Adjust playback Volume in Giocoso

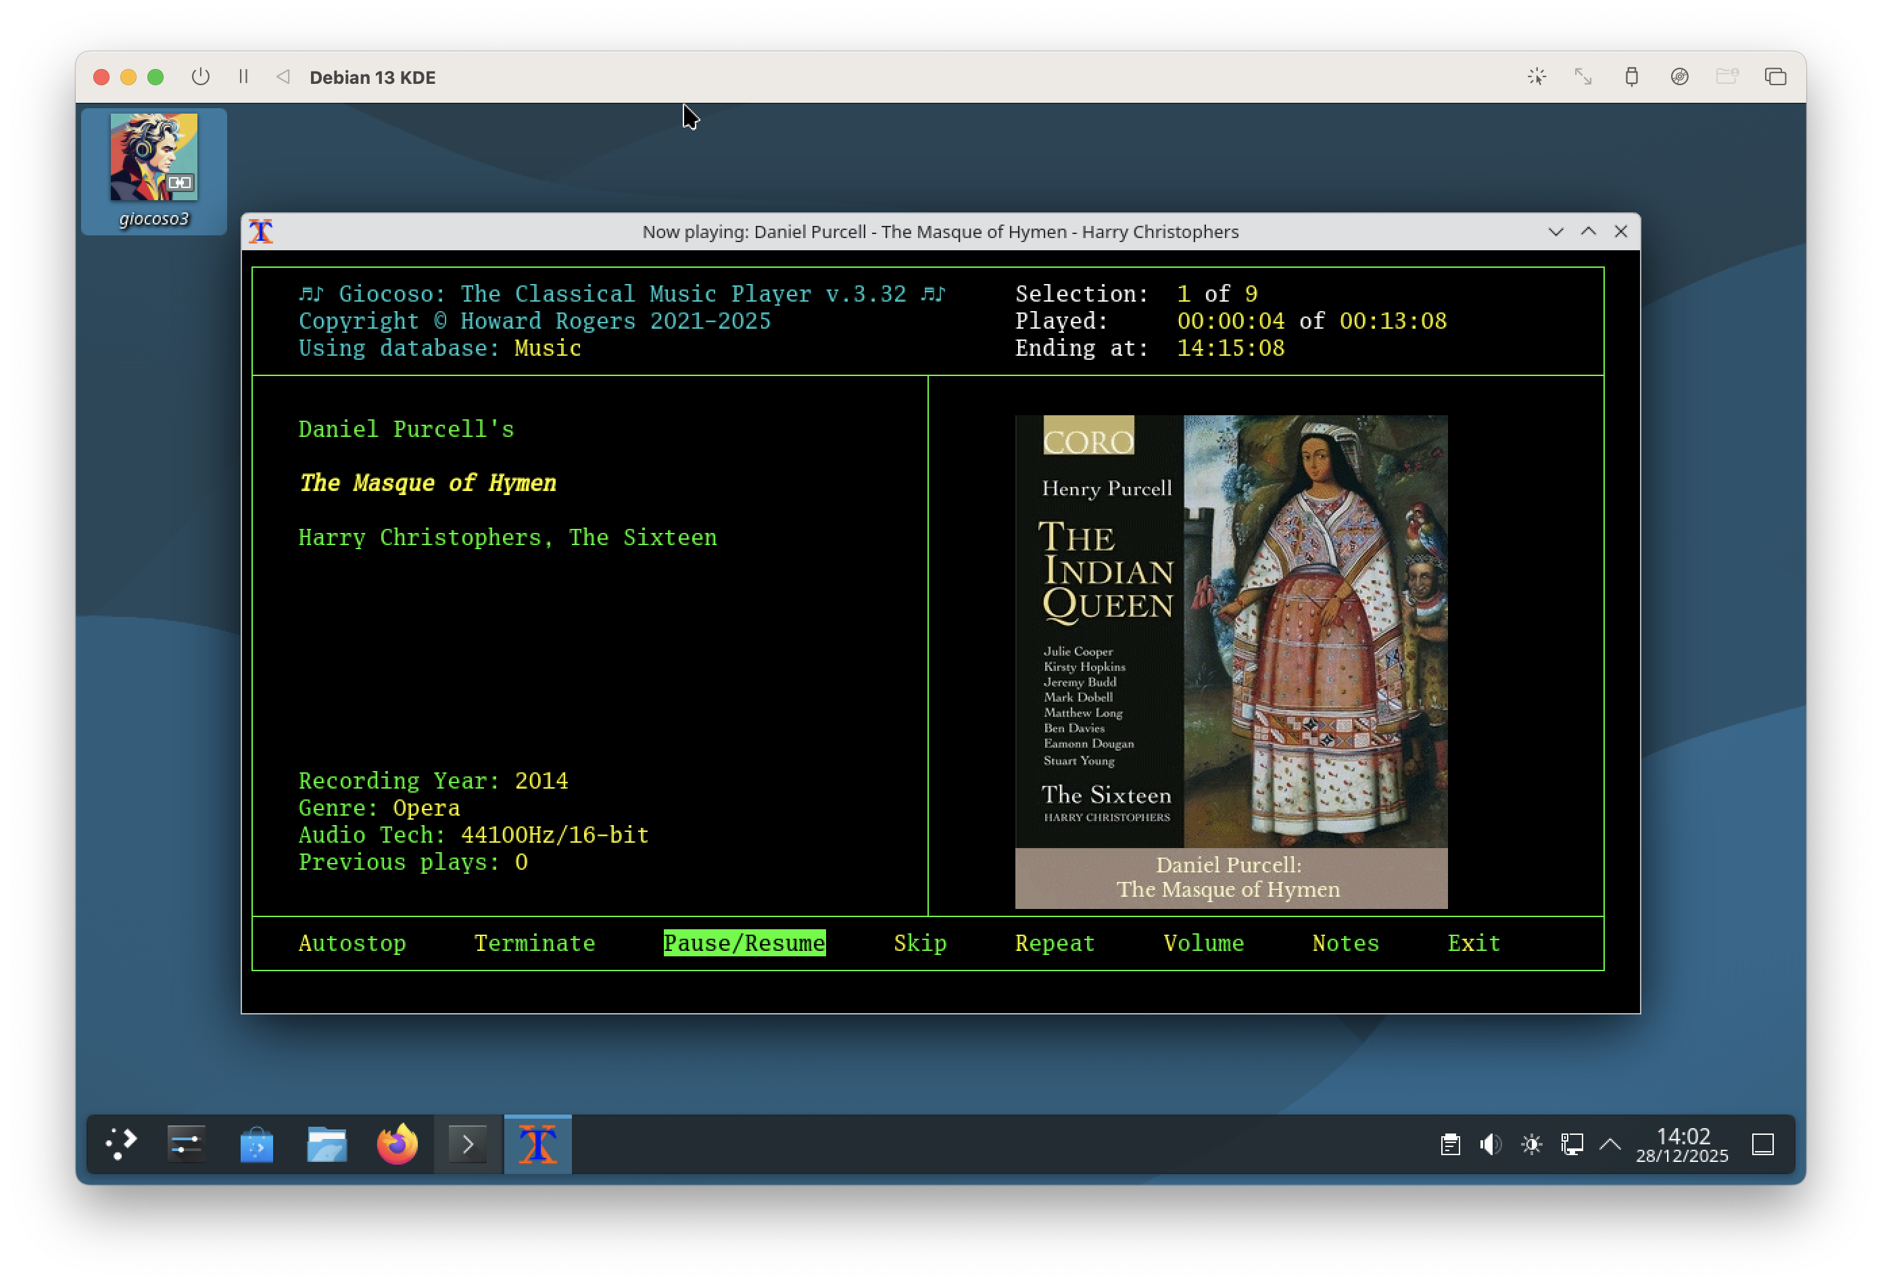click(1203, 942)
